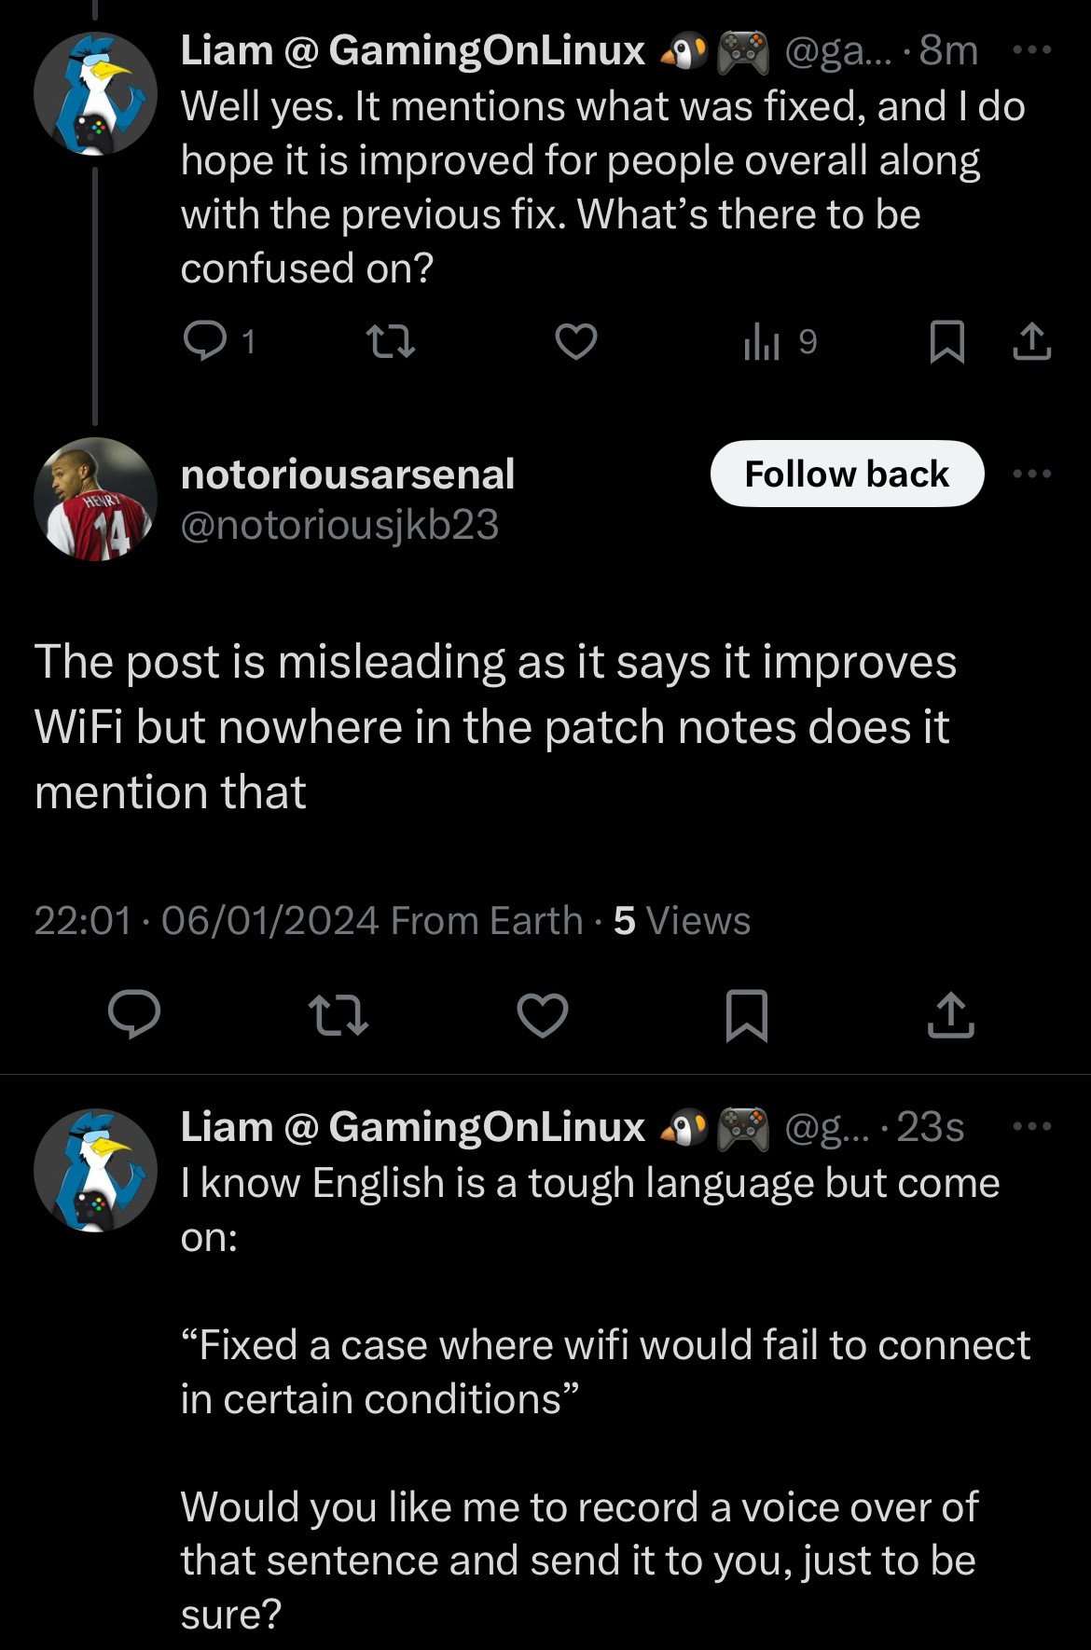The width and height of the screenshot is (1091, 1650).
Task: Open the @notoriousjkb23 handle link
Action: pos(339,525)
